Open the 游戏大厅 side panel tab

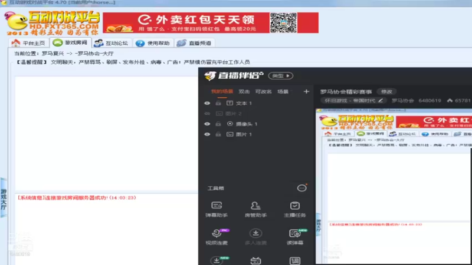pyautogui.click(x=4, y=199)
